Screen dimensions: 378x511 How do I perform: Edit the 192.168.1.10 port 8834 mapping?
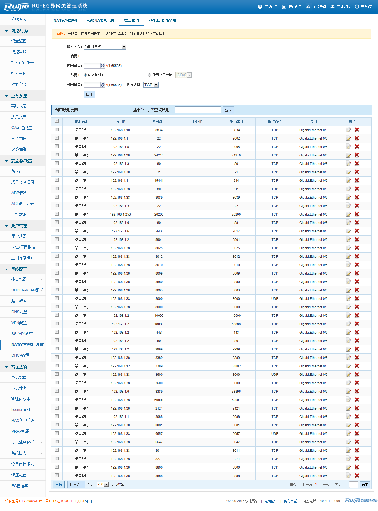[348, 130]
